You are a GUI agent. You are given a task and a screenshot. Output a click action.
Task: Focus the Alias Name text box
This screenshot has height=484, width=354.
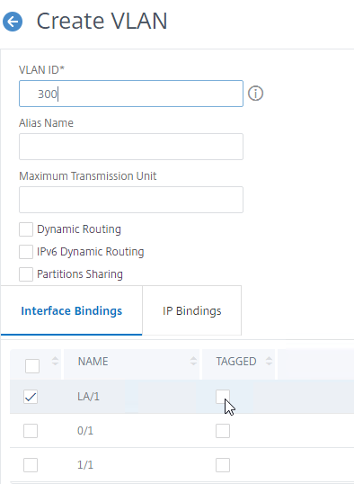point(131,147)
